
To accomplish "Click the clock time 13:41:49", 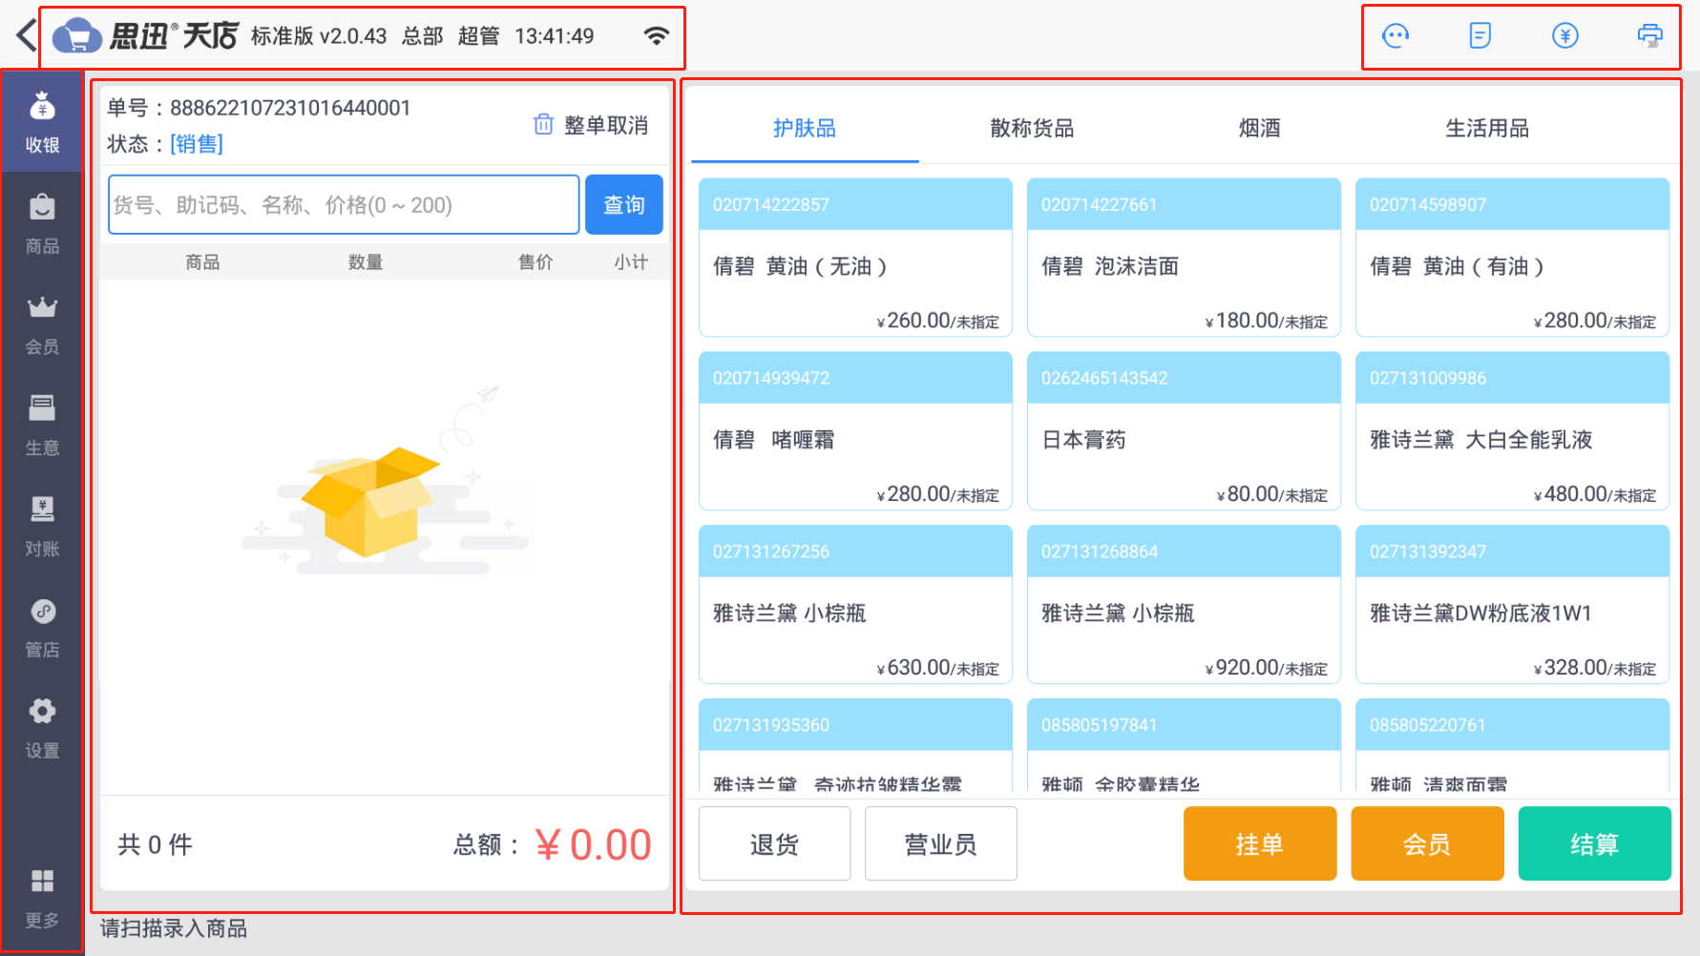I will coord(555,36).
